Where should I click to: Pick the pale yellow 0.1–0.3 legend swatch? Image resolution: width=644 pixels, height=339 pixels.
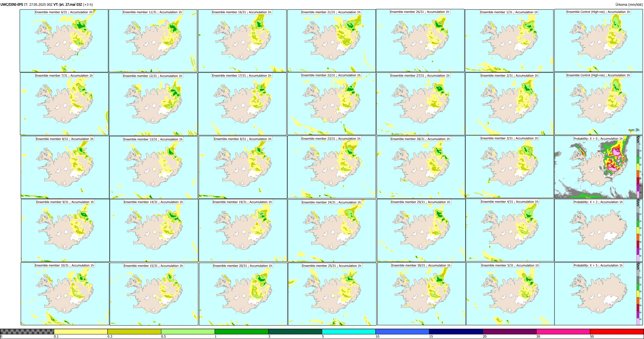[81, 332]
